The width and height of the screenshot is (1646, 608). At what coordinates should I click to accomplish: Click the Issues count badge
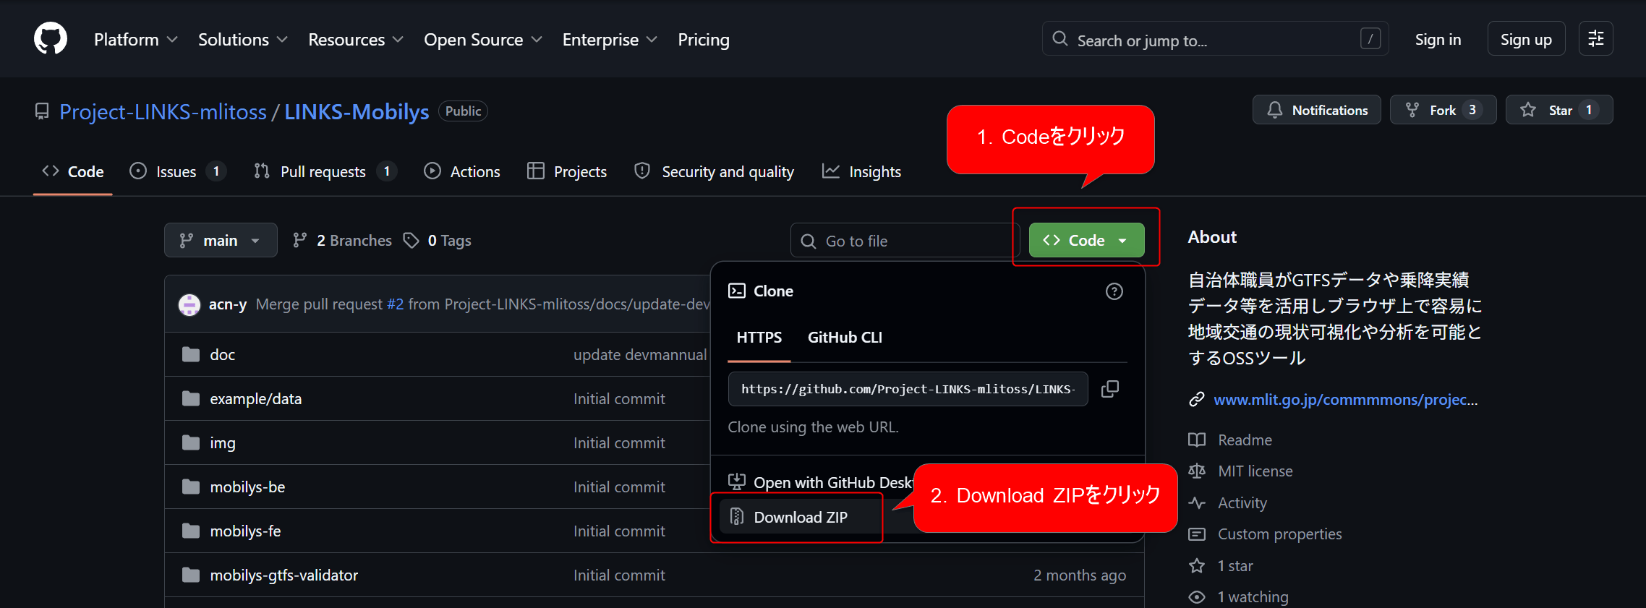click(216, 171)
